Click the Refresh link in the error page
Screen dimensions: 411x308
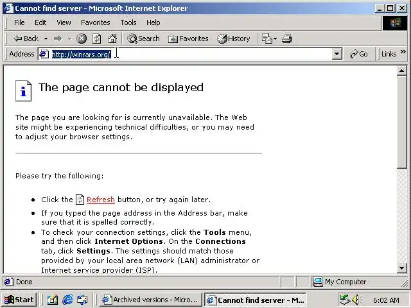click(101, 200)
